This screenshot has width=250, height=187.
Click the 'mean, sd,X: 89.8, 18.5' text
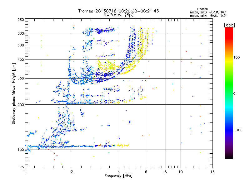208,16
